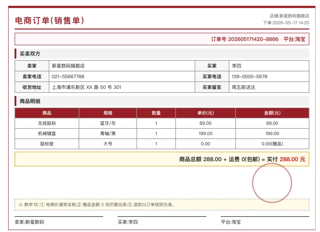Click the signature 卖家:新星数码

point(29,222)
